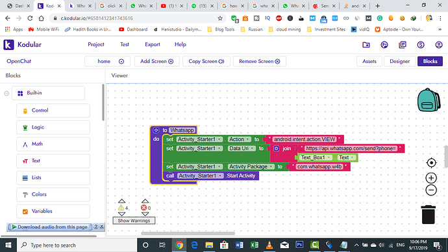
Task: Center blocks with the crosshair icon
Action: click(431, 163)
